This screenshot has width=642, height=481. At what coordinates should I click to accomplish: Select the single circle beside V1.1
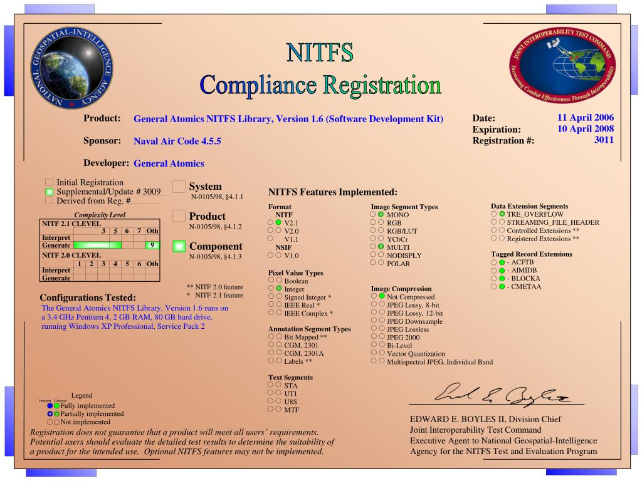pos(270,239)
